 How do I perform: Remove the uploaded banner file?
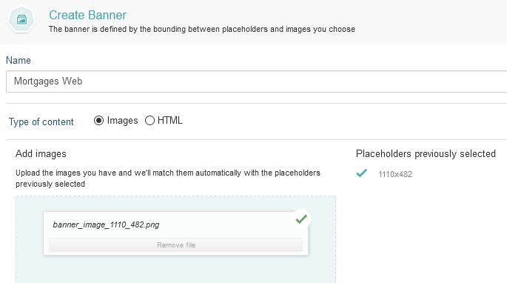coord(175,244)
